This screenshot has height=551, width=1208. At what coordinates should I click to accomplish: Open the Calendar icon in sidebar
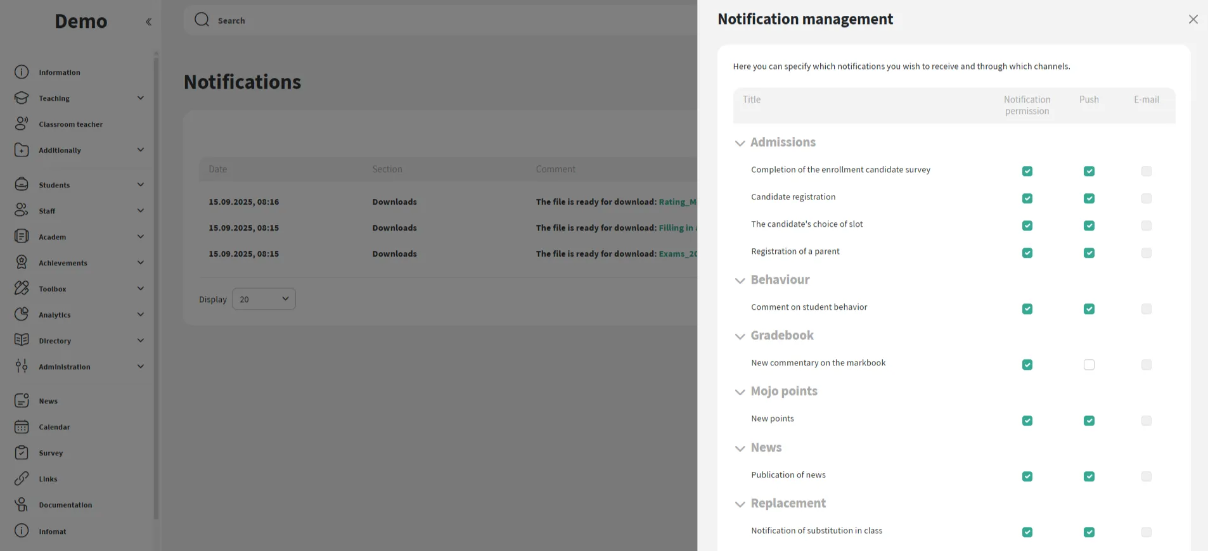[22, 427]
